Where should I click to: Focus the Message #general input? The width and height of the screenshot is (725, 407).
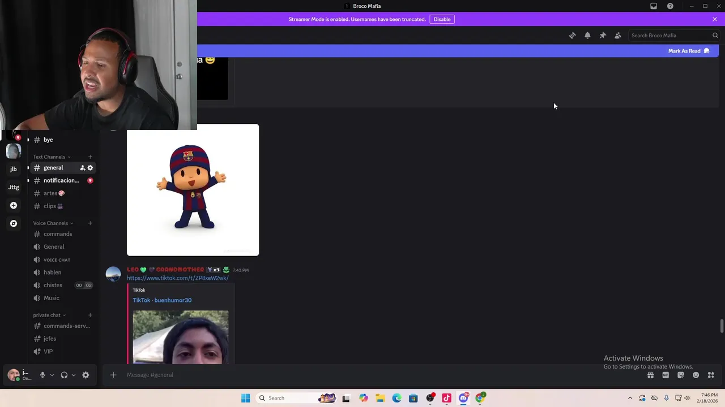point(379,375)
